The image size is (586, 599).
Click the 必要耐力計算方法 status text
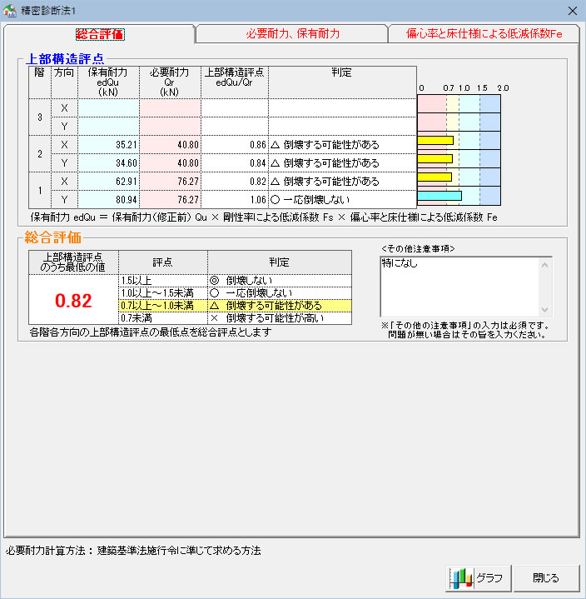point(133,551)
